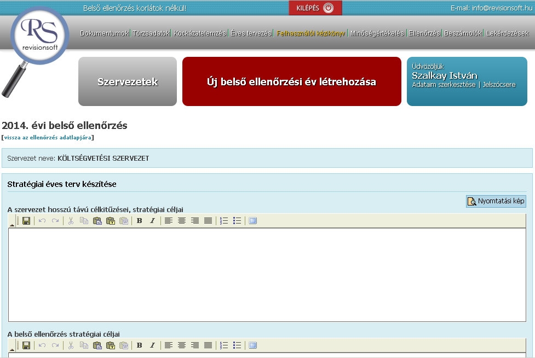This screenshot has height=358, width=535.
Task: Click the Szervezetek button
Action: [128, 81]
